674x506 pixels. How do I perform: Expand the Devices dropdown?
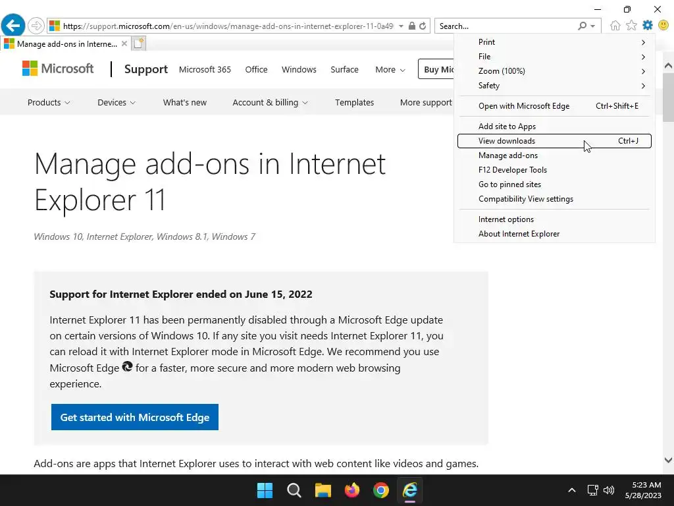[x=116, y=102]
